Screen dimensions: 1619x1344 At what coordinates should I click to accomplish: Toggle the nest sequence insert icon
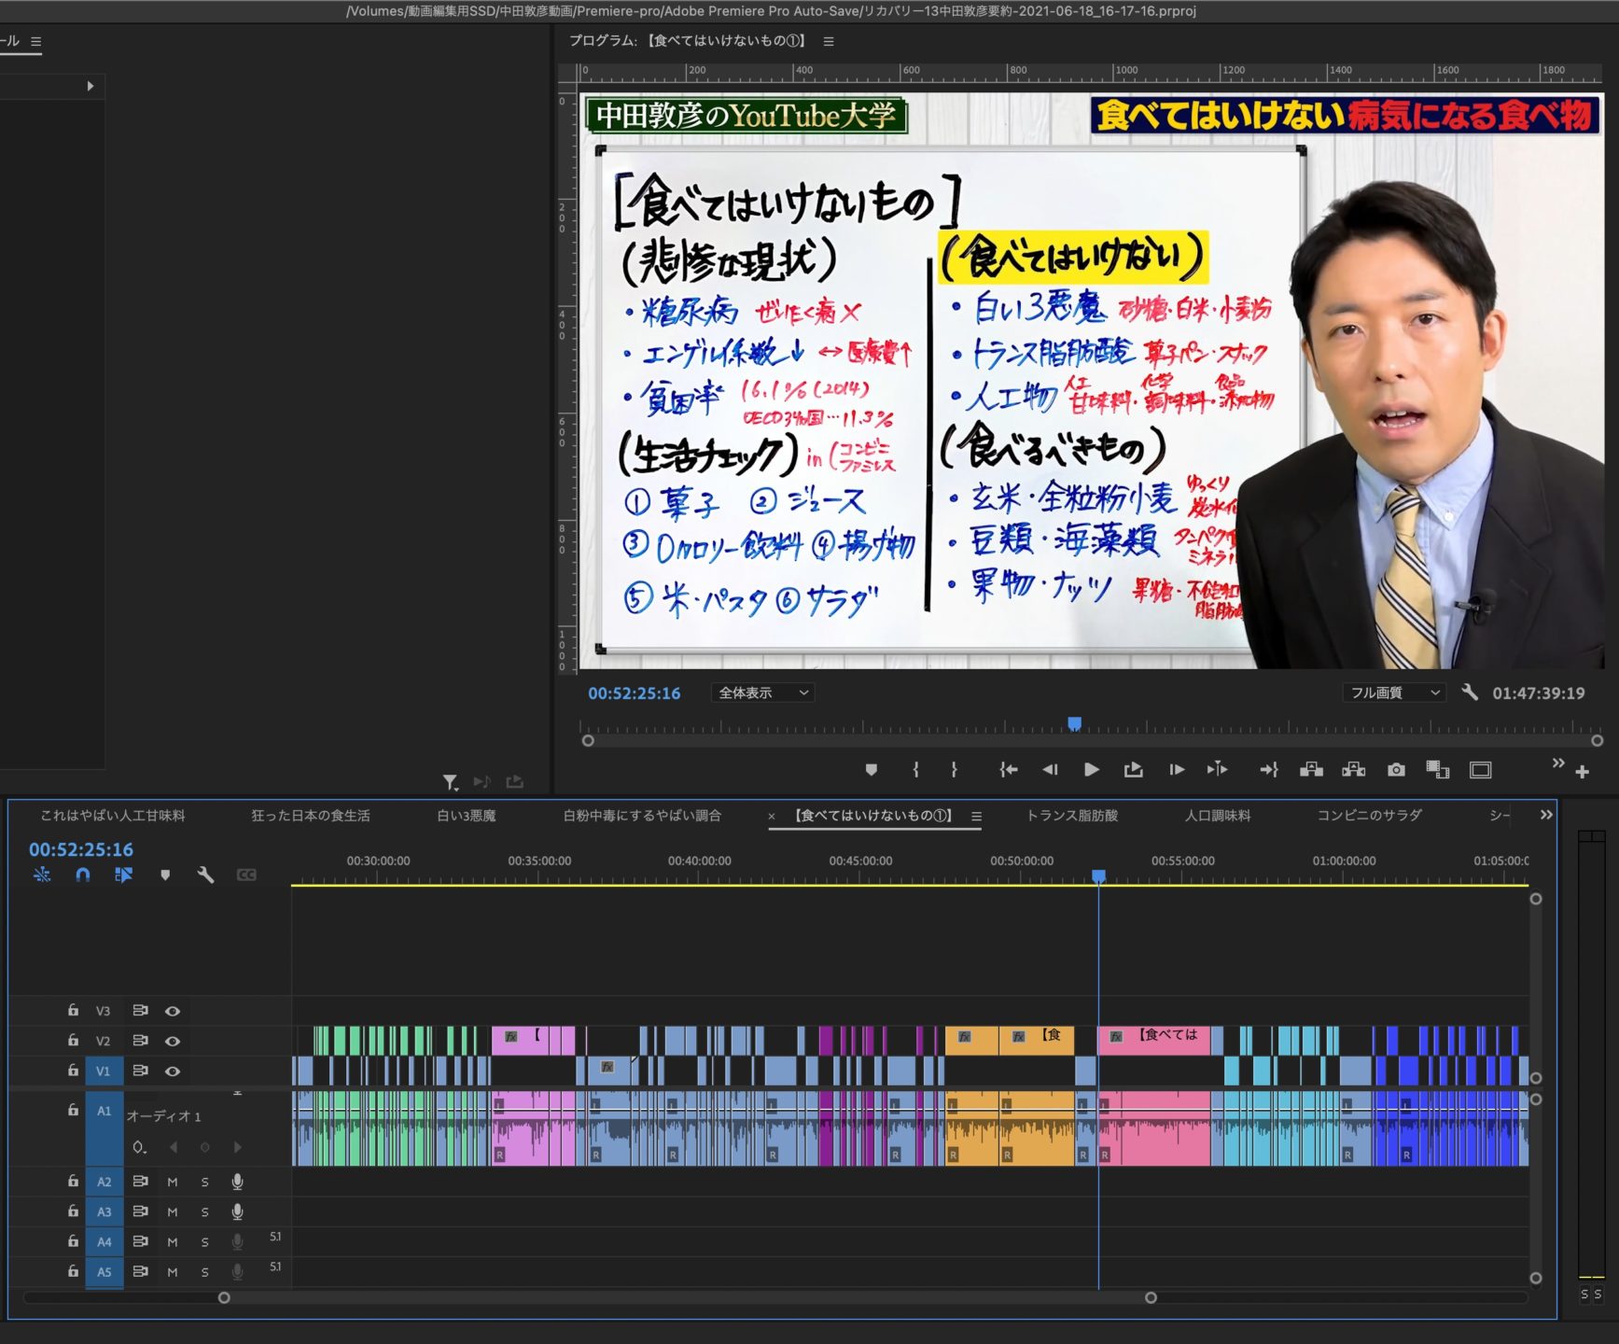point(42,875)
